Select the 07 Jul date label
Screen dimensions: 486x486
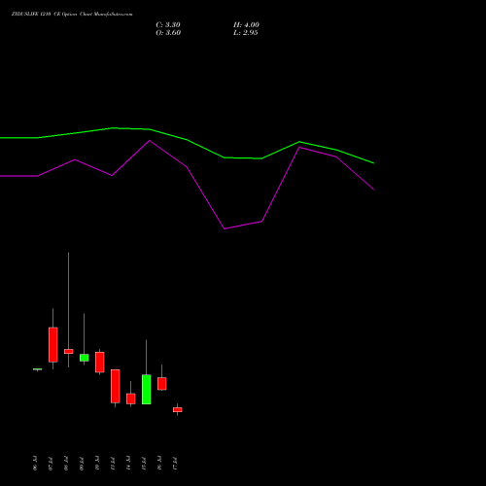click(x=51, y=463)
